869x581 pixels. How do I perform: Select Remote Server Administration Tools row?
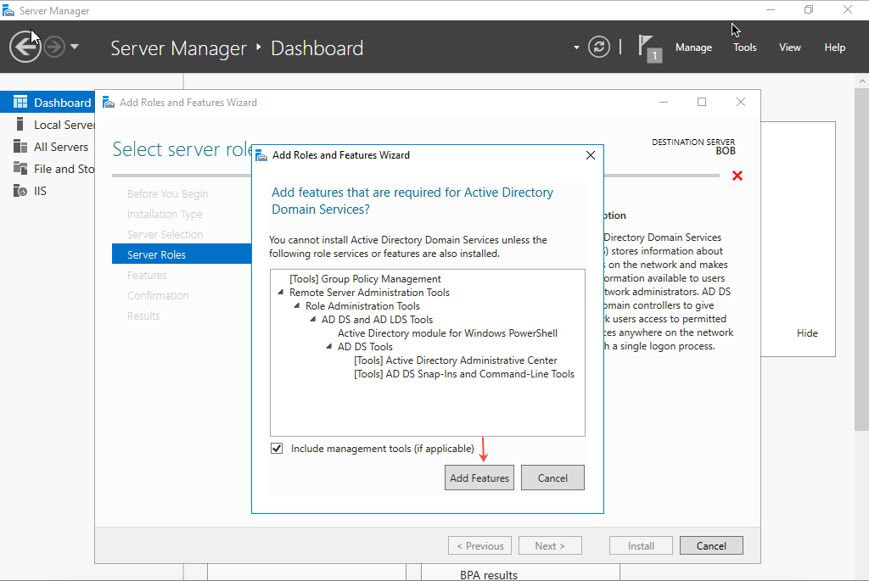tap(369, 293)
